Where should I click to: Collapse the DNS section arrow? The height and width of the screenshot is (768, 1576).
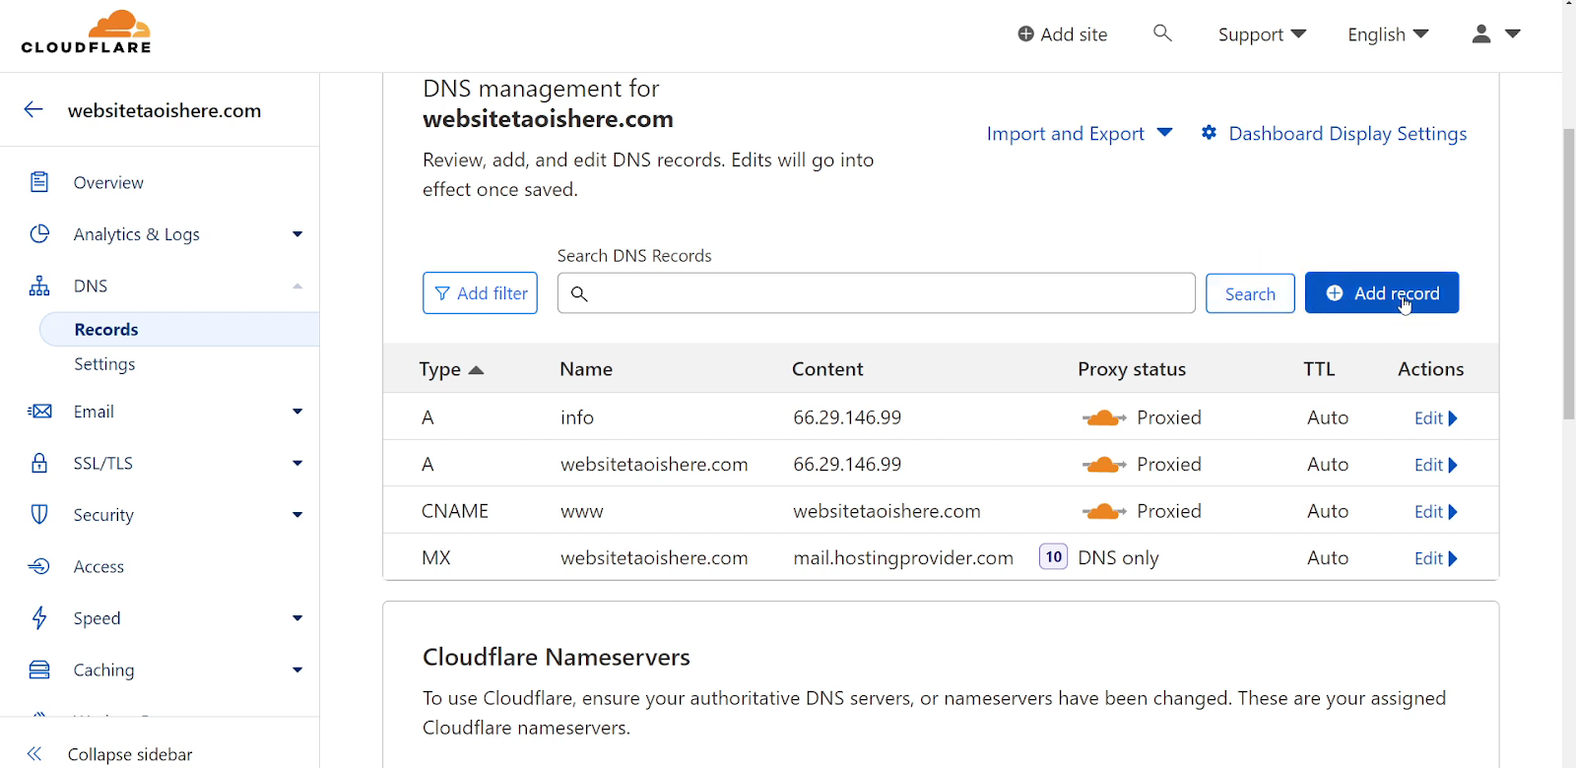tap(297, 286)
